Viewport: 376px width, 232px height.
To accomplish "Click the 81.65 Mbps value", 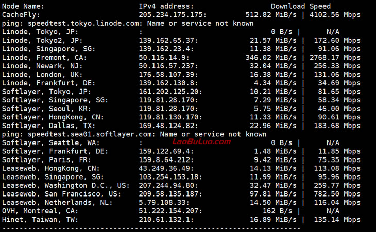I will [x=339, y=92].
